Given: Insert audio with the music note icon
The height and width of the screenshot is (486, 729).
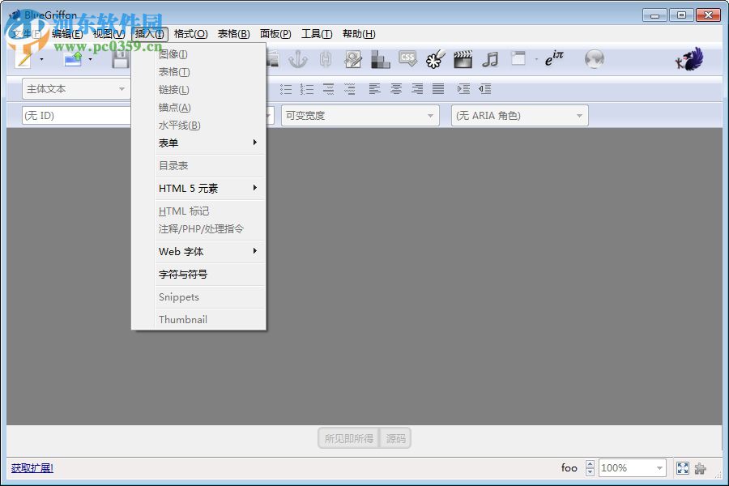Looking at the screenshot, I should point(489,58).
